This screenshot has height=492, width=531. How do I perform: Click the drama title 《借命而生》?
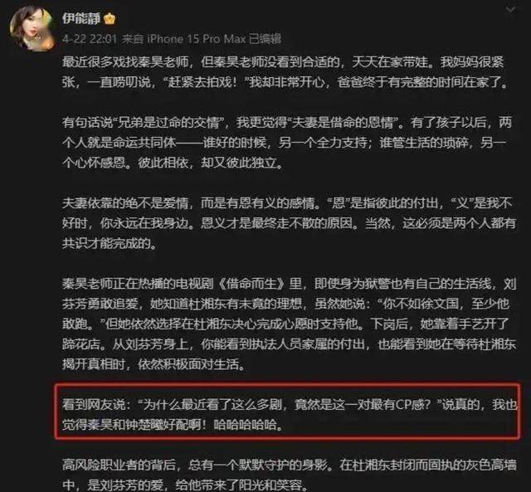tap(251, 284)
